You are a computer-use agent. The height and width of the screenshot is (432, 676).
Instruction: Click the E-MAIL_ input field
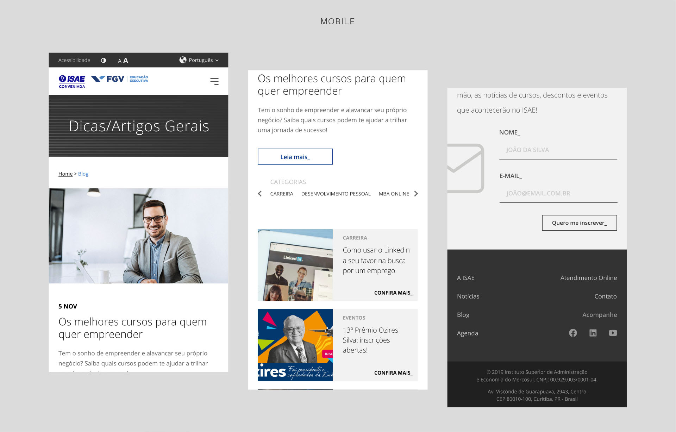pyautogui.click(x=558, y=194)
